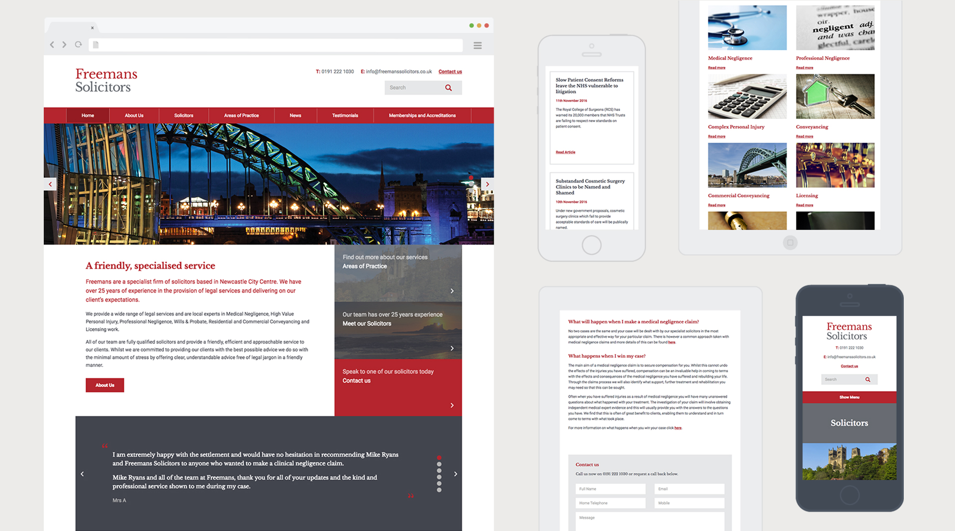This screenshot has height=531, width=955.
Task: Click the Email field in the contact form
Action: [689, 489]
